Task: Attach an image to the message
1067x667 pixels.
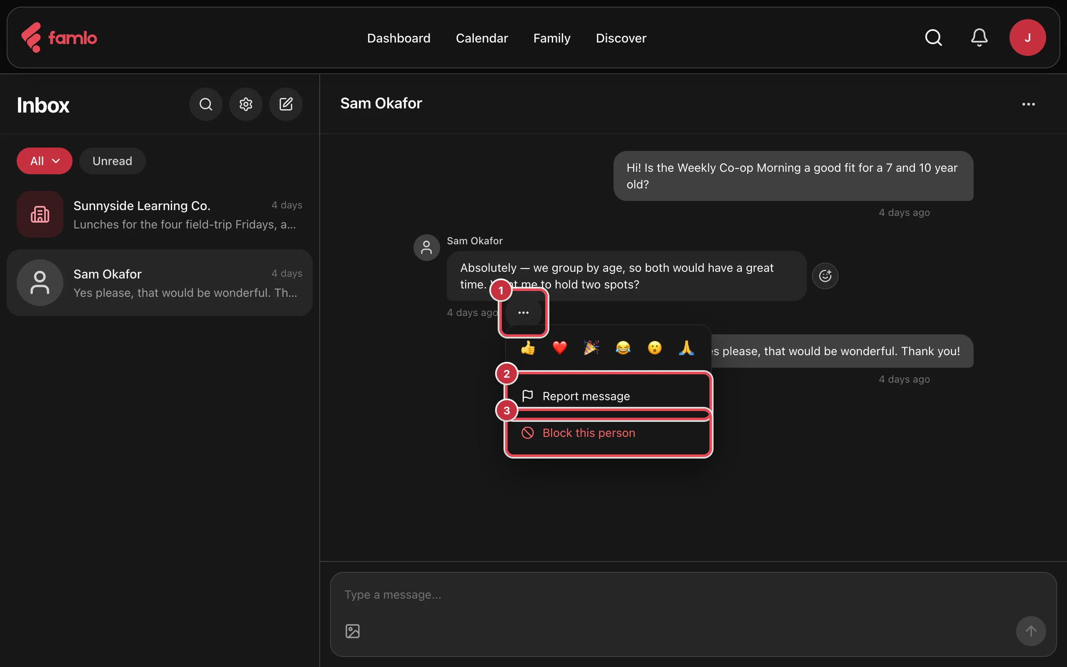Action: pos(352,631)
